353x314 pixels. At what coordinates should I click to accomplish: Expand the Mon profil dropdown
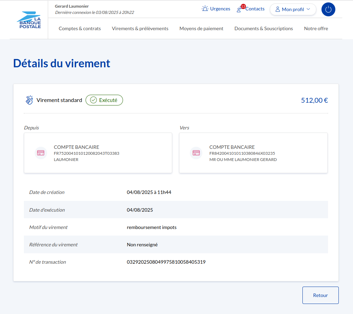[293, 9]
